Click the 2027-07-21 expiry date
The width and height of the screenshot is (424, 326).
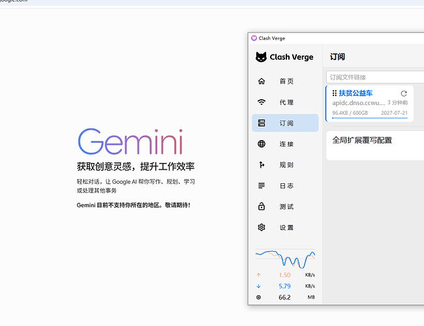point(394,113)
